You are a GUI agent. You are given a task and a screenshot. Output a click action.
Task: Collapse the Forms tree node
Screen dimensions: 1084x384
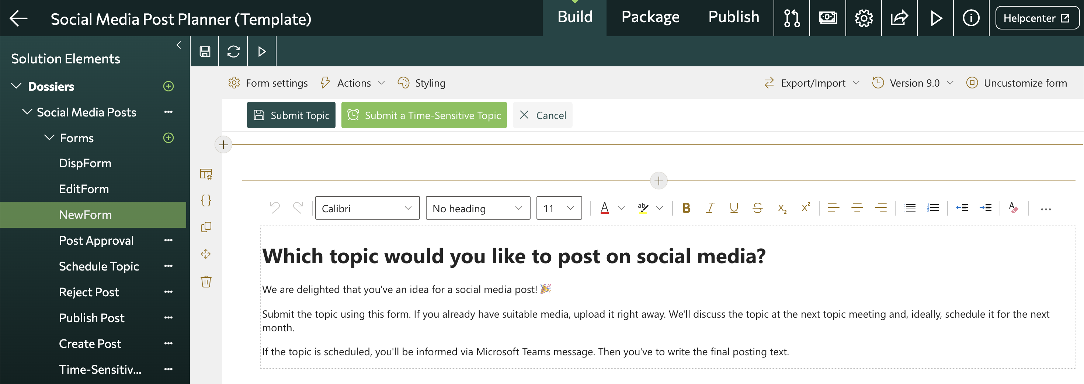(50, 137)
